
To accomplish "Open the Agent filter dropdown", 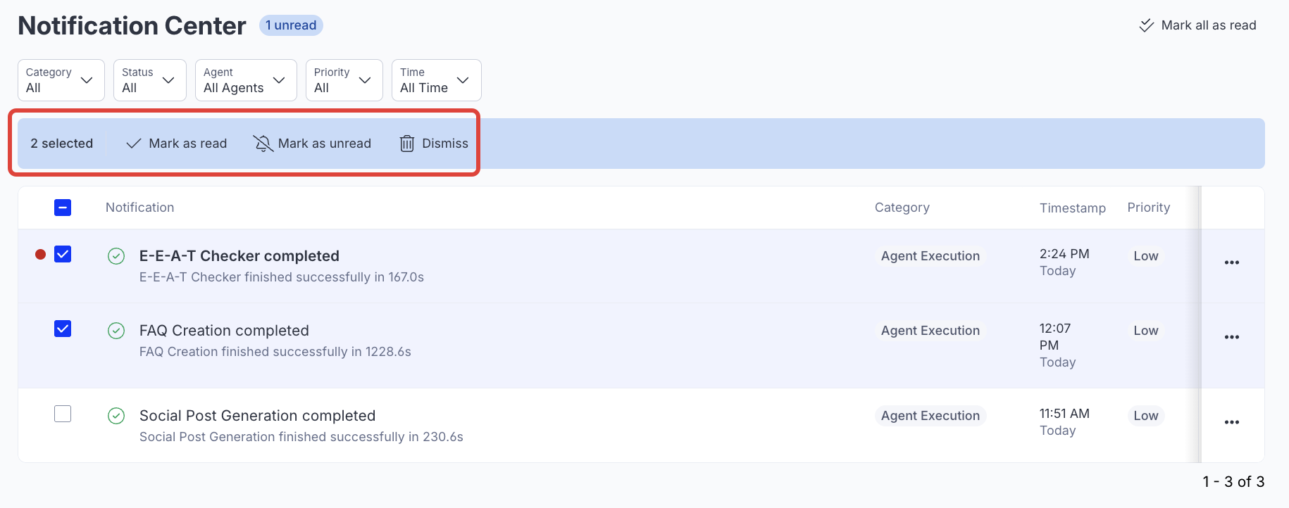I will pyautogui.click(x=246, y=80).
